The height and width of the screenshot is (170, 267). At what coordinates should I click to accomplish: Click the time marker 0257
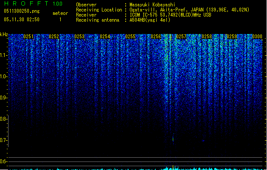pyautogui.click(x=181, y=37)
